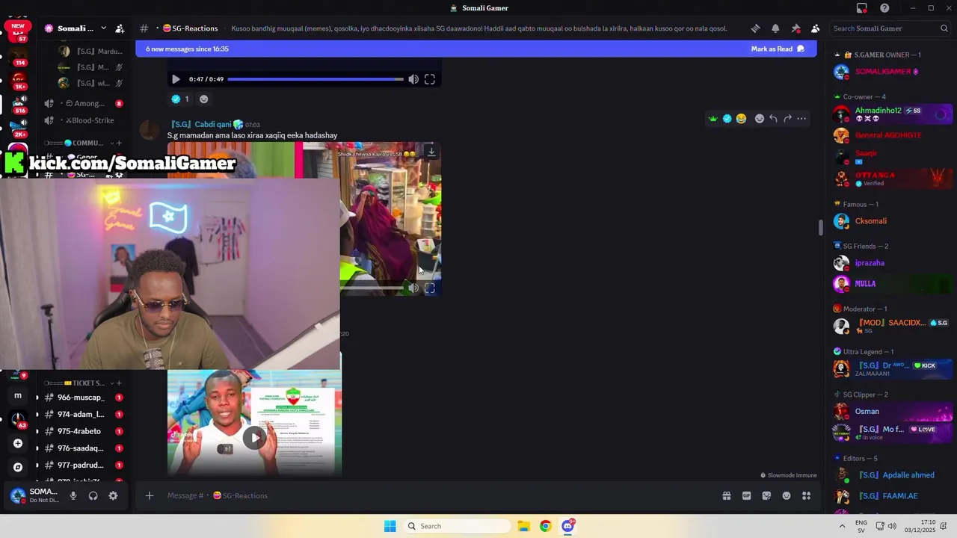Open channel 977-padrud...
Image resolution: width=957 pixels, height=538 pixels.
coord(83,465)
